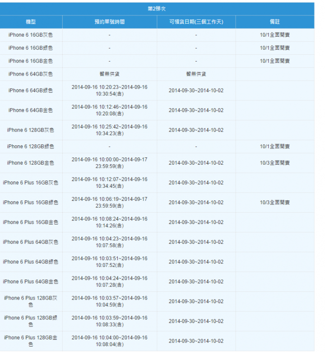Pick the iPhone 6 128GB金色 model cell
The width and height of the screenshot is (325, 352).
pos(31,163)
